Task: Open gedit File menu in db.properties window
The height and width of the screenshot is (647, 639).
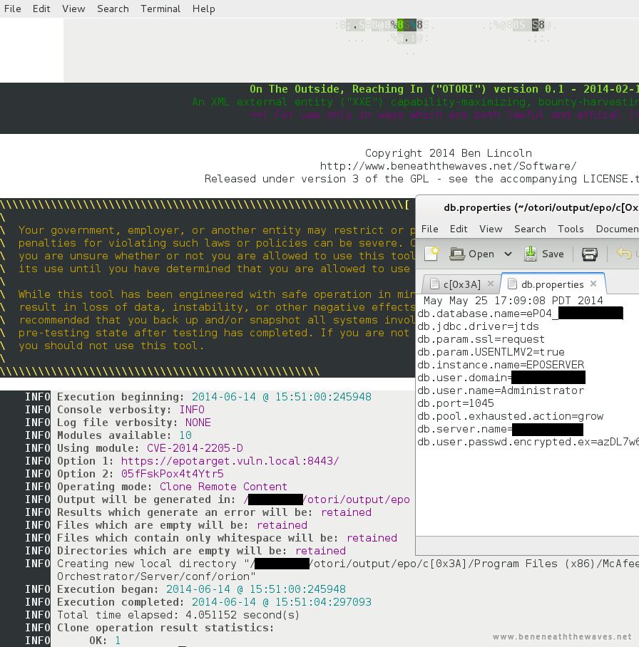Action: pyautogui.click(x=429, y=229)
